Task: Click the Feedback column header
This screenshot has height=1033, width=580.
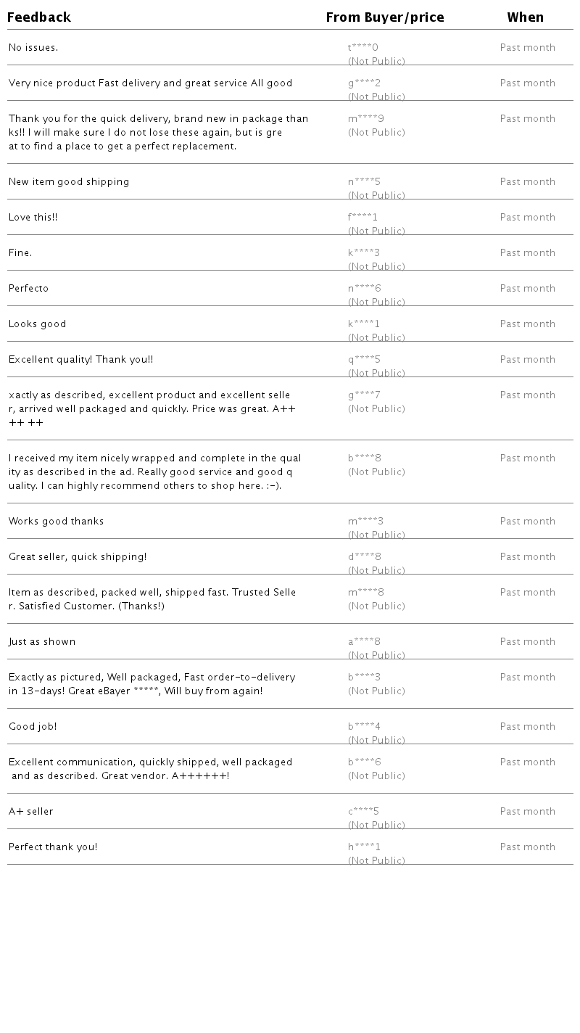Action: click(x=39, y=17)
